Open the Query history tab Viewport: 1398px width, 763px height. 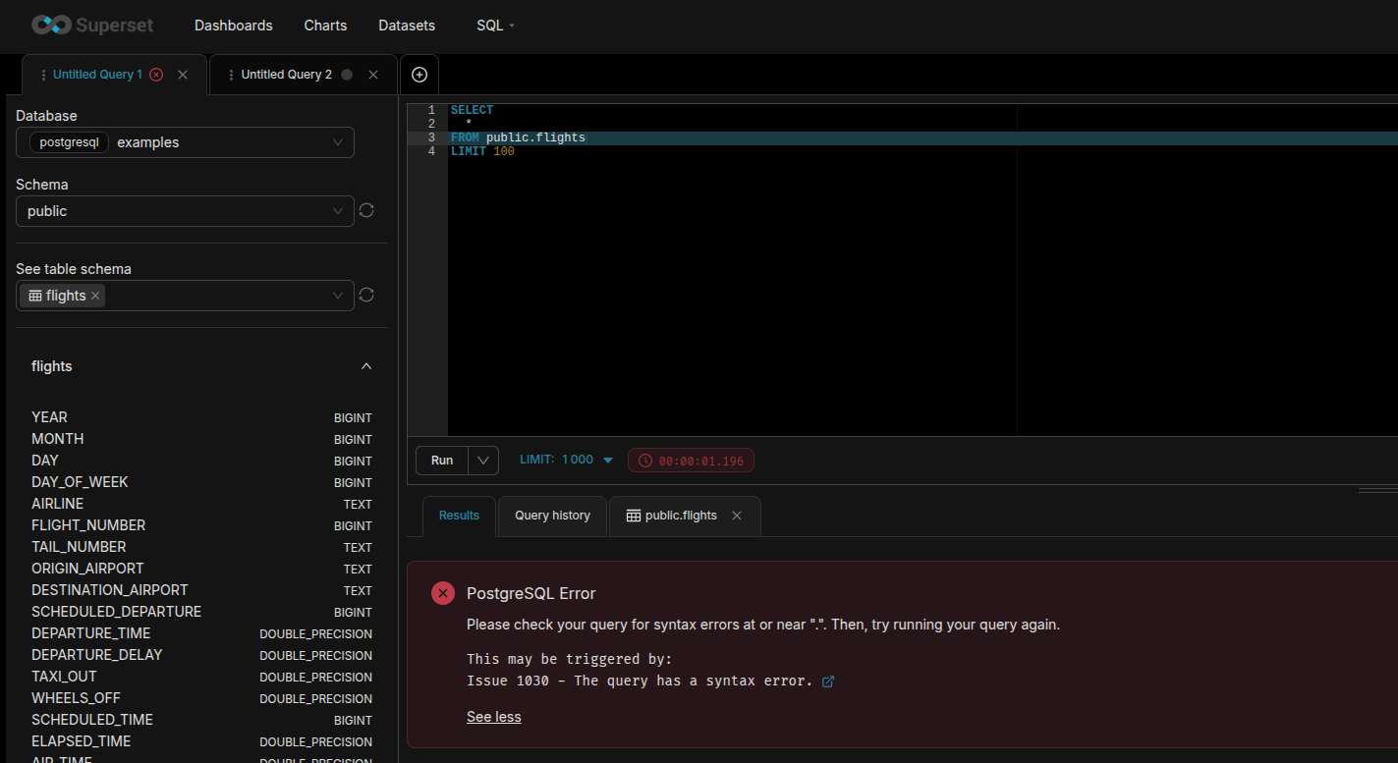coord(552,516)
